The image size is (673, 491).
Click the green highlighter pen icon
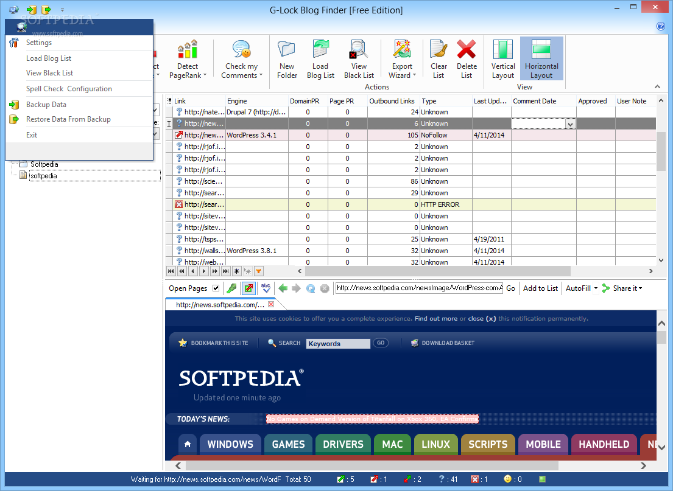231,288
